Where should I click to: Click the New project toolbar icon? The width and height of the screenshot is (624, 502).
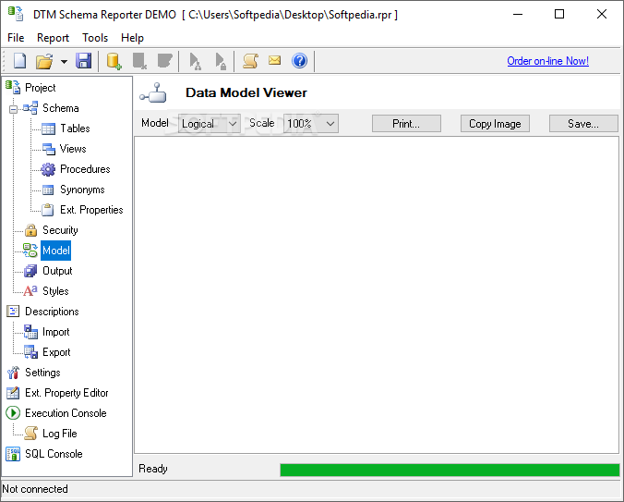pos(20,61)
